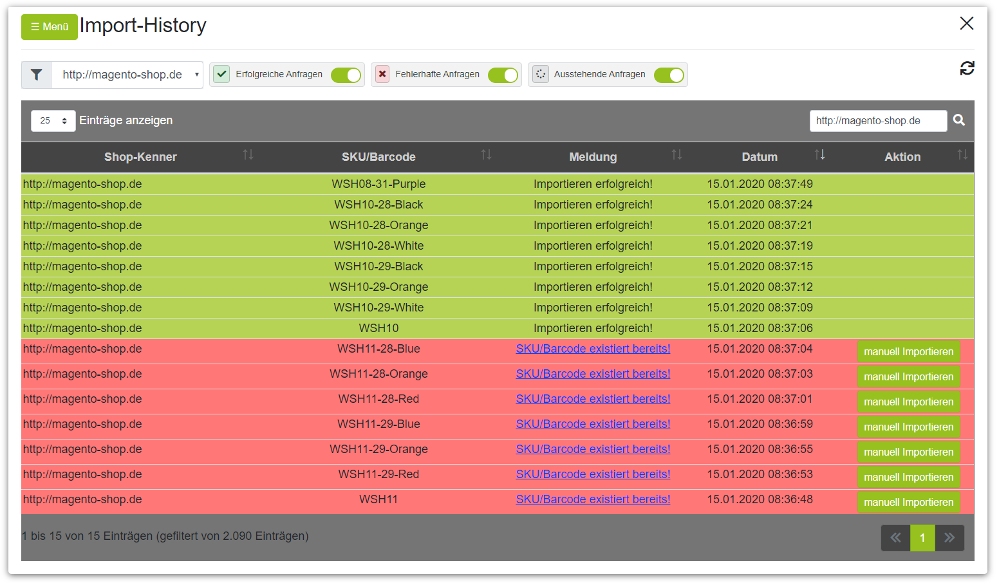Click manuell Importieren for WSH11 row

[908, 503]
